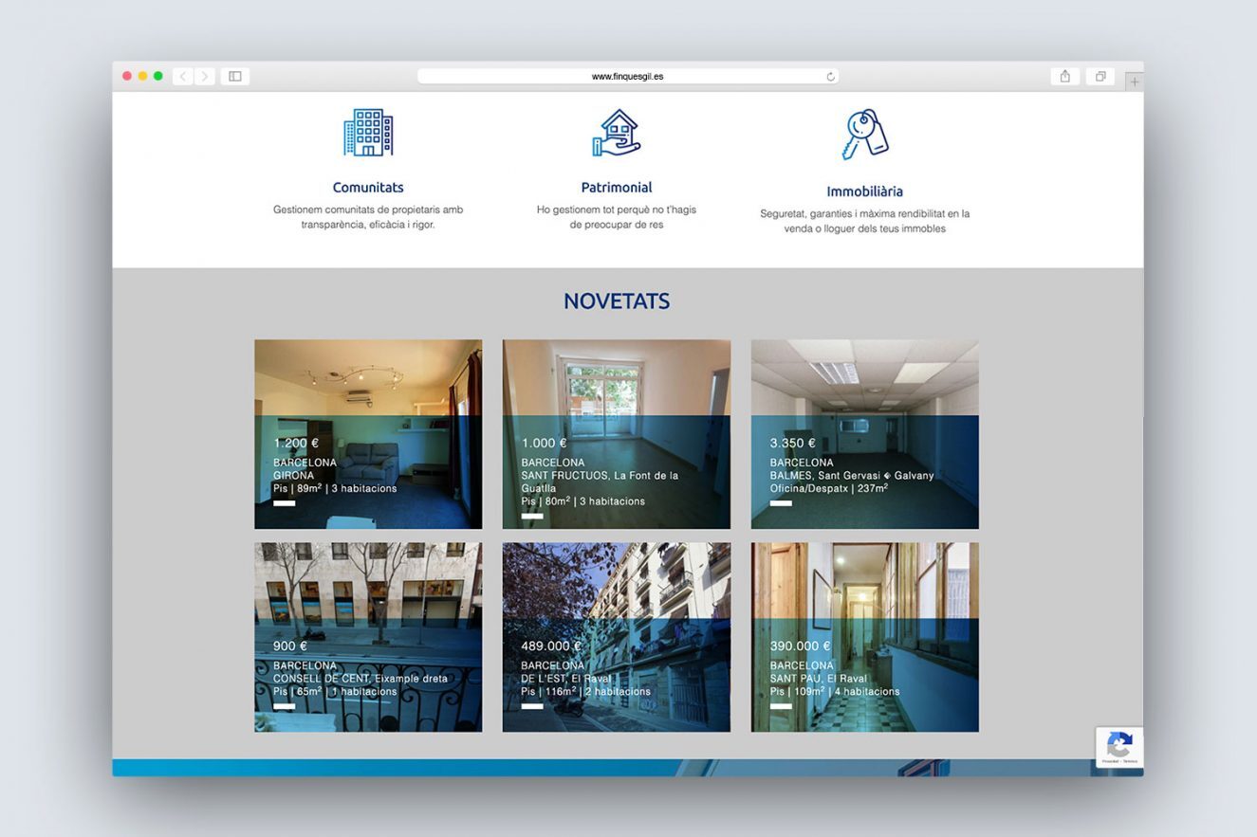The image size is (1257, 837).
Task: Open the Comunitats section link
Action: coord(368,187)
